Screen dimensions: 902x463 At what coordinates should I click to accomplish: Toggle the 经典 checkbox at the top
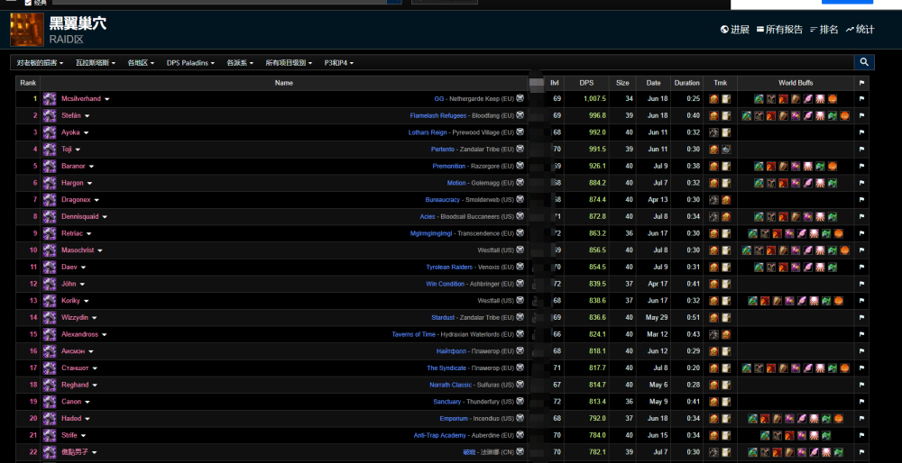click(28, 3)
